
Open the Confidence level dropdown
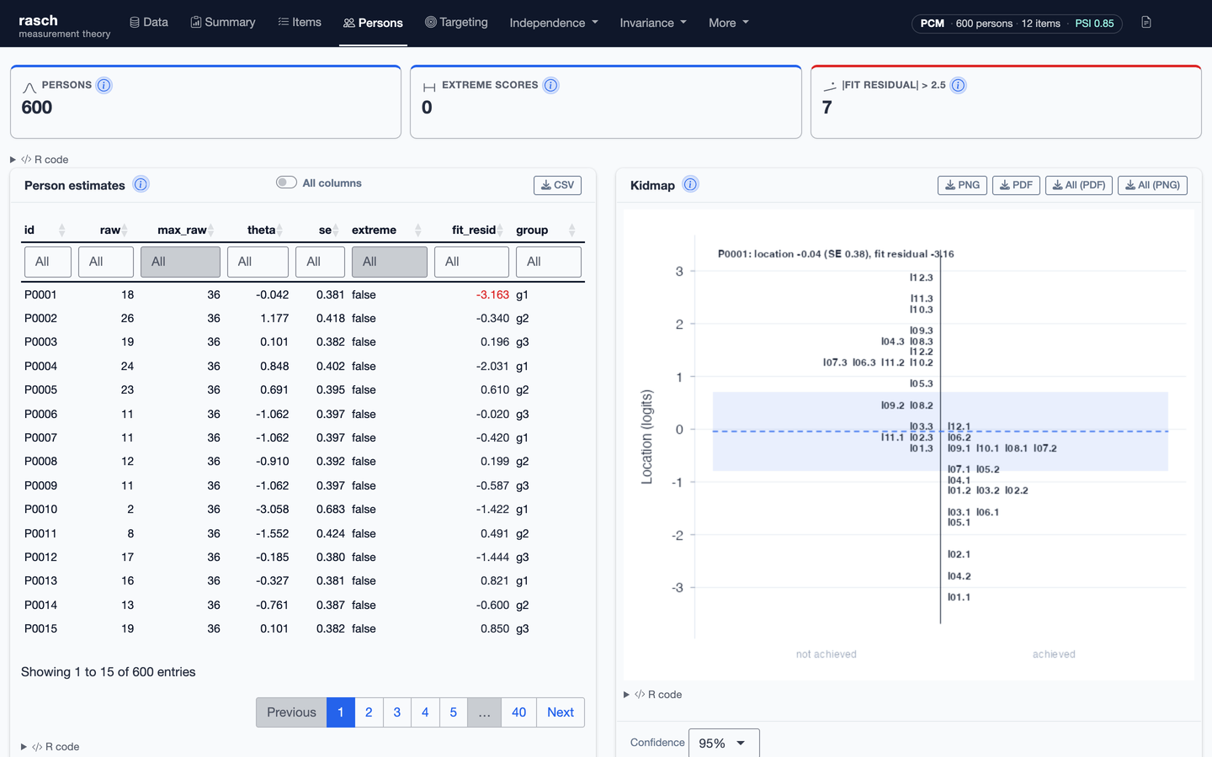coord(724,744)
